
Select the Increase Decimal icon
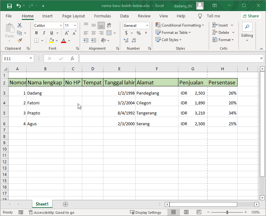coord(126,40)
